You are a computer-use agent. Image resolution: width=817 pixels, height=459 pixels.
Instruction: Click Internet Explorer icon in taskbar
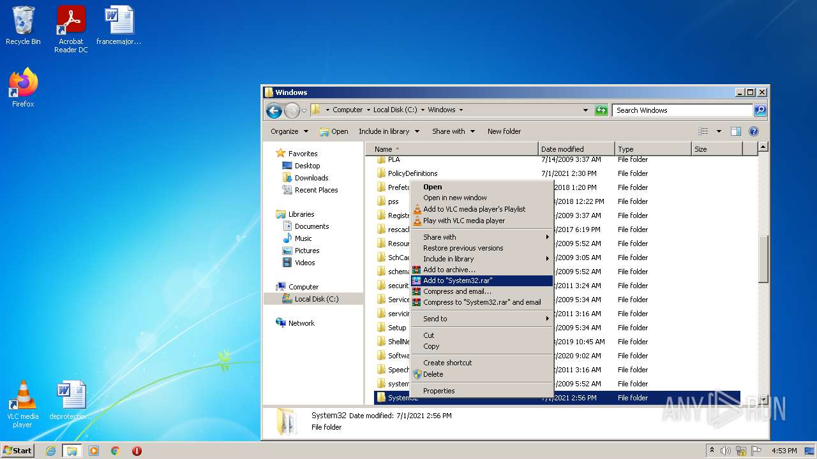coord(50,451)
